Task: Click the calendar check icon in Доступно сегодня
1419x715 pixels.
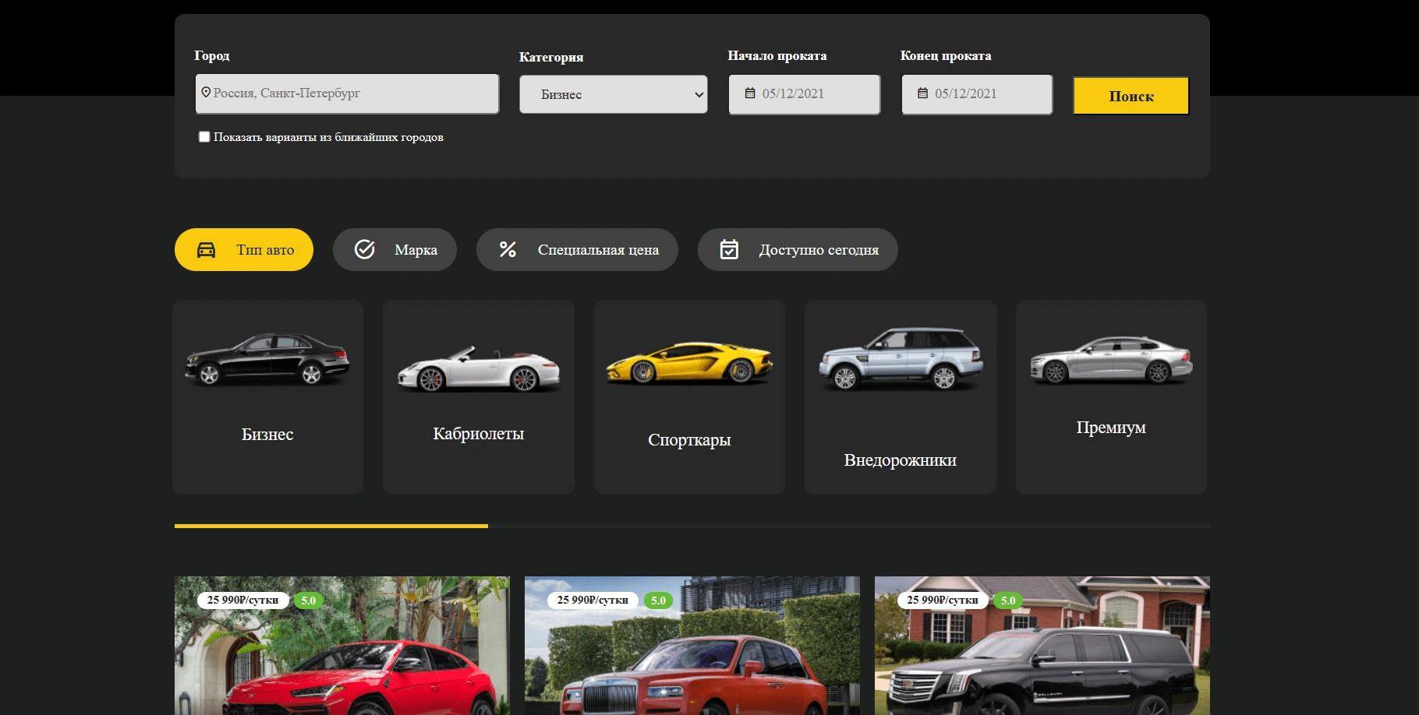Action: 729,249
